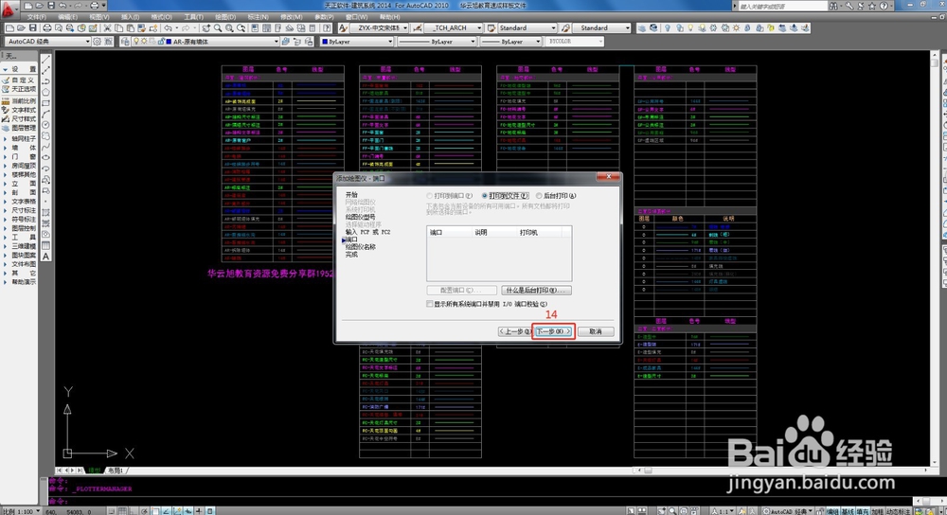The image size is (947, 515).
Task: Open Layer Properties Manager icon
Action: (125, 42)
